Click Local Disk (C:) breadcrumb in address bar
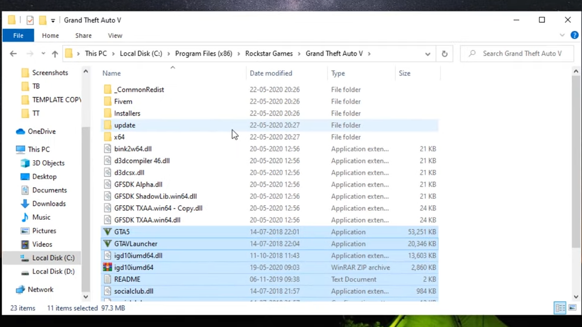582x327 pixels. [141, 54]
